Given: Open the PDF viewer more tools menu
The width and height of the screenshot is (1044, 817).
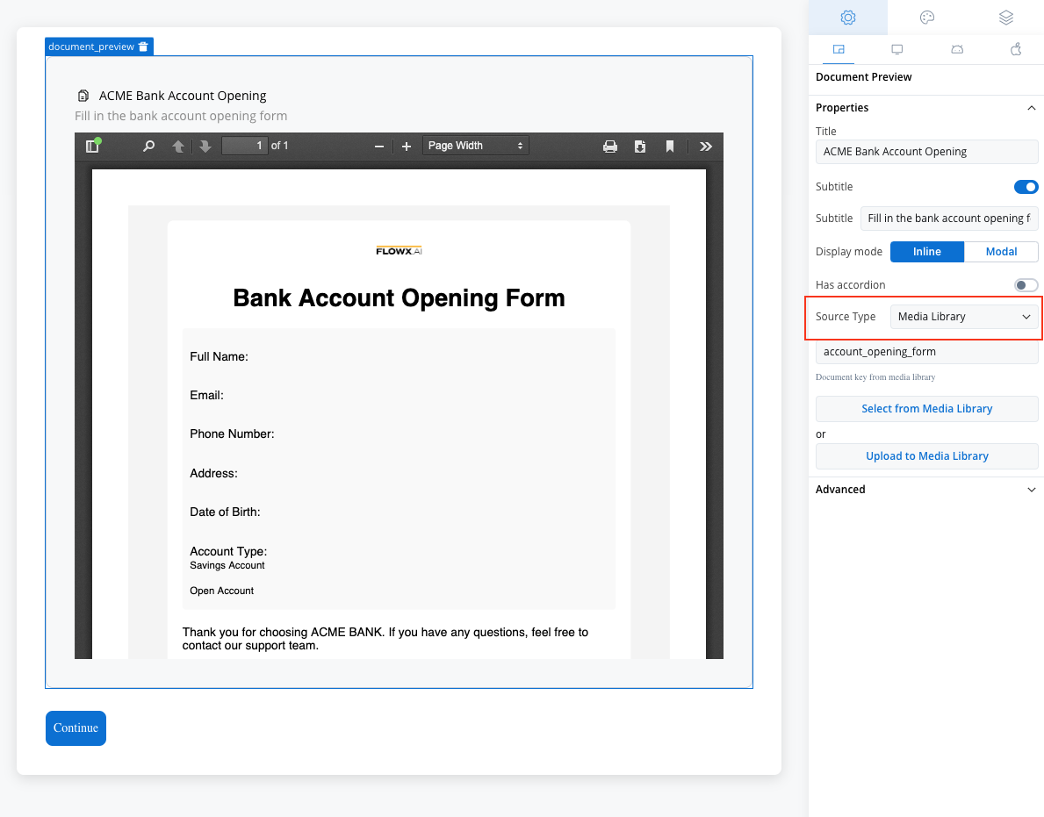Looking at the screenshot, I should [706, 146].
